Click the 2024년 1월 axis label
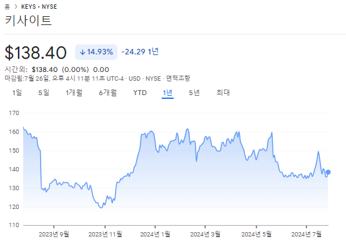Image resolution: width=346 pixels, height=244 pixels. (155, 234)
